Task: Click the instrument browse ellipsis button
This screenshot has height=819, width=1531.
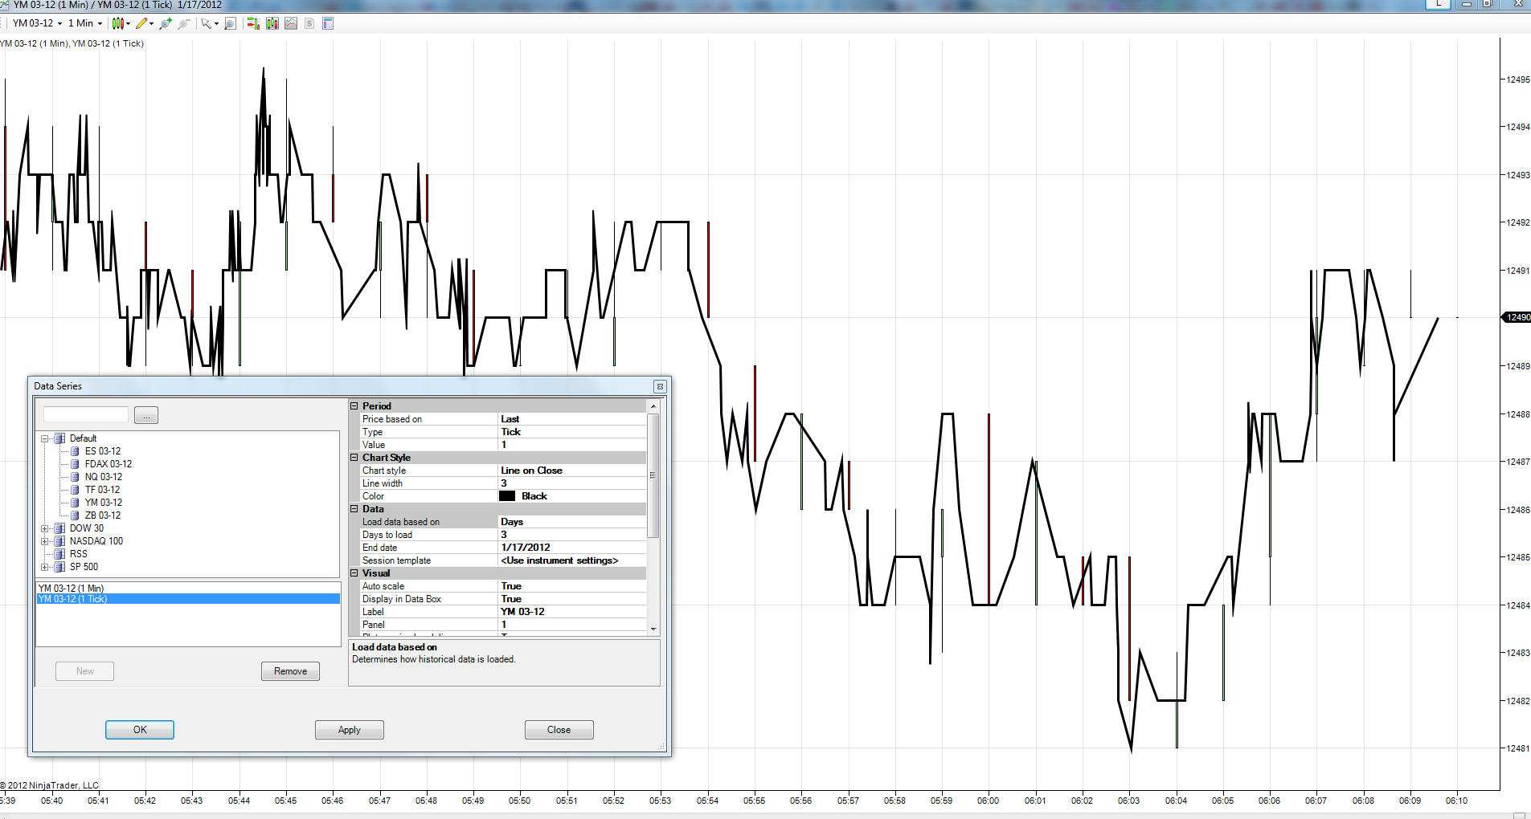Action: click(146, 415)
